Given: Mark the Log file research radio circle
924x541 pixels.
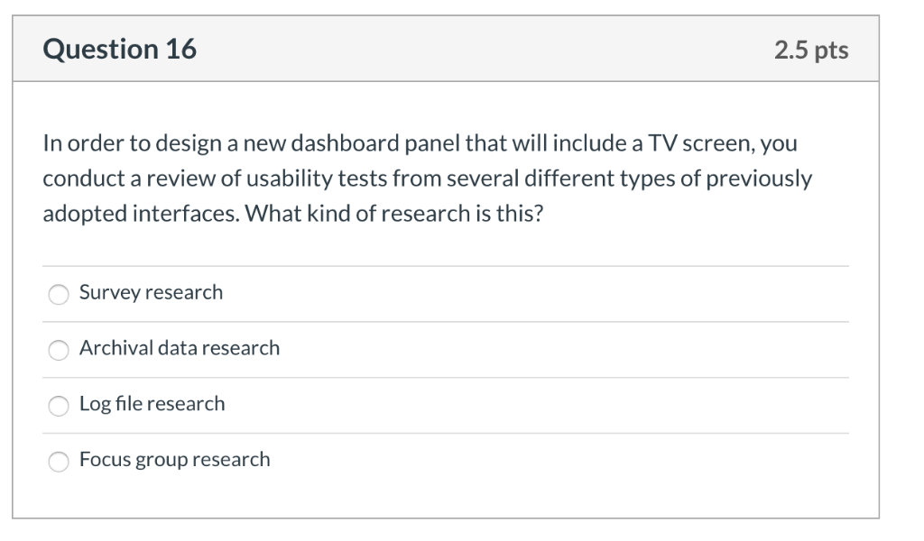Looking at the screenshot, I should tap(59, 406).
